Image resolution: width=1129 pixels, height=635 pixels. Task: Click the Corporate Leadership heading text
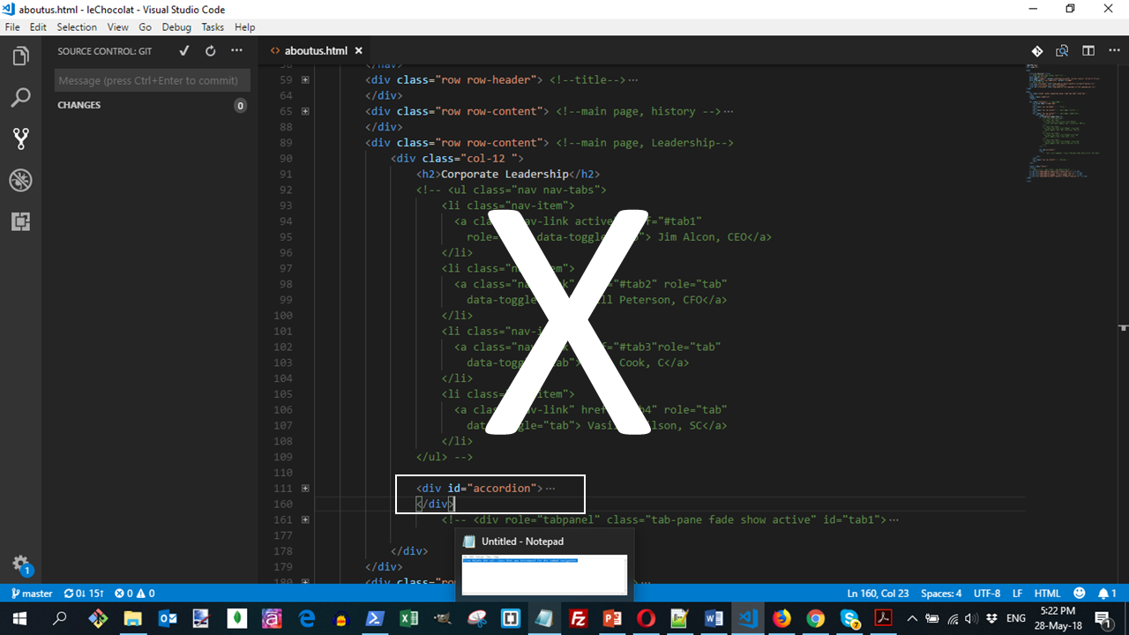[505, 174]
